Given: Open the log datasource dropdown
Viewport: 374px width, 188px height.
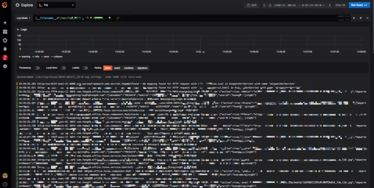Looking at the screenshot, I should (x=56, y=5).
